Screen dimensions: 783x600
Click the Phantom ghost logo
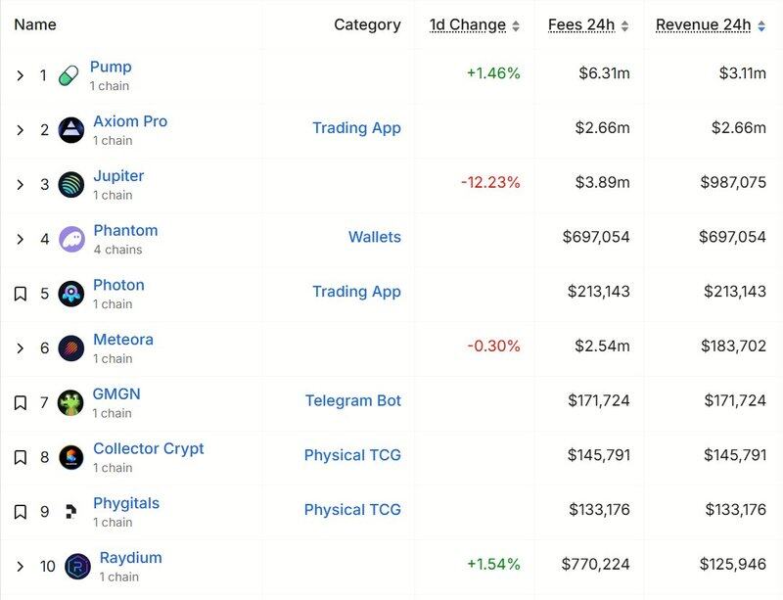(71, 239)
